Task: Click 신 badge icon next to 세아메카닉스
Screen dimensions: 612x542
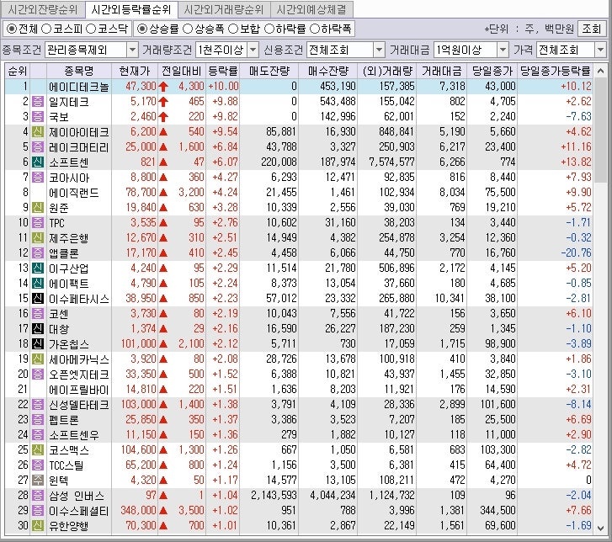Action: coord(38,359)
